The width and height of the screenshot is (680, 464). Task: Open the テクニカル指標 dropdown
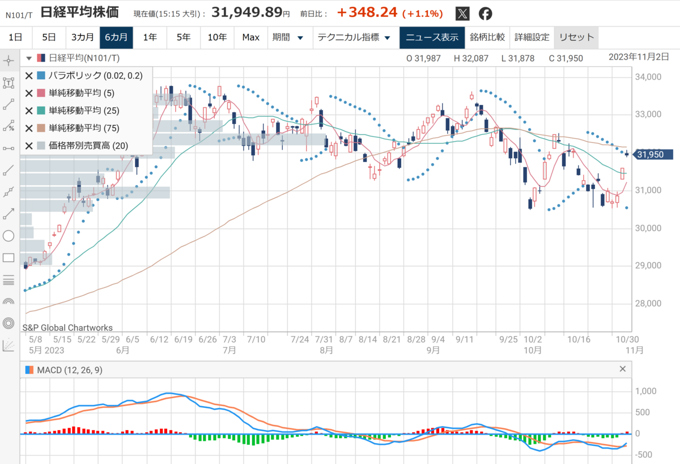point(354,37)
